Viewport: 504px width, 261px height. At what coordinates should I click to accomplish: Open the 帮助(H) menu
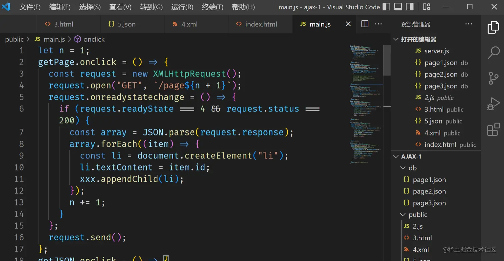tap(243, 7)
